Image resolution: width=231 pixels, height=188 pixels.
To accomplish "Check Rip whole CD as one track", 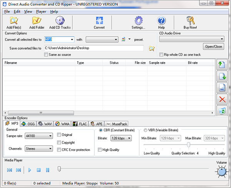I will point(161,55).
